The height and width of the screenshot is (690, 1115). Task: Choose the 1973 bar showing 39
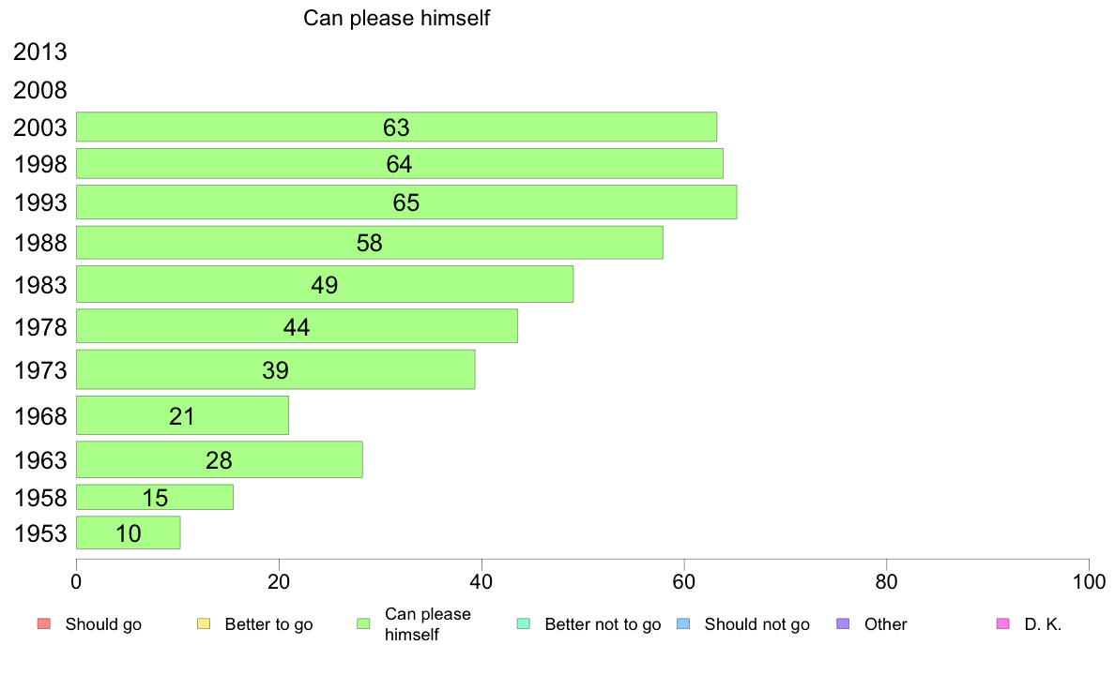275,369
